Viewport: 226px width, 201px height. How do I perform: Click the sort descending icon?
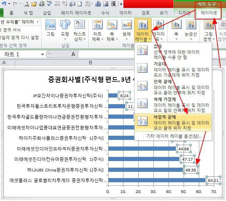point(65,3)
